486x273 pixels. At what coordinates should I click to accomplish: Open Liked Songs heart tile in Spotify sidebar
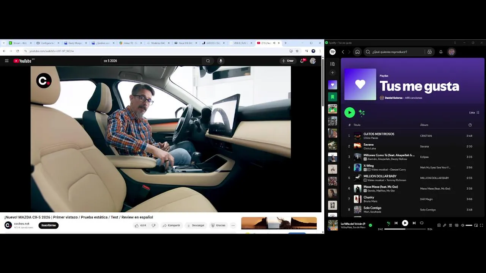click(332, 85)
